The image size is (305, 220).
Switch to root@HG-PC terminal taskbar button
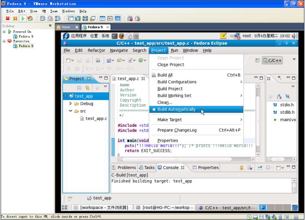[x=165, y=208]
